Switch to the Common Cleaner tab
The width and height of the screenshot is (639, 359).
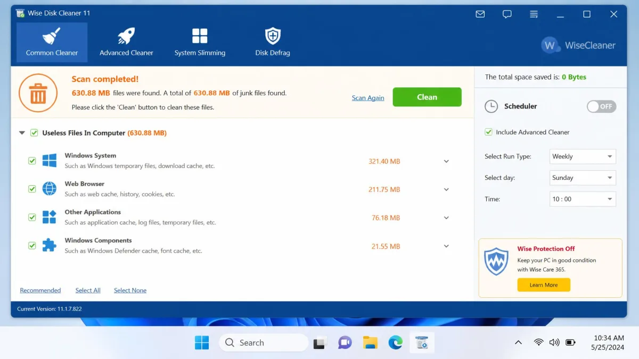click(52, 43)
